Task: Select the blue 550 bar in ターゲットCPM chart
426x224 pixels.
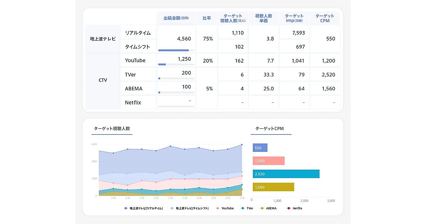Action: point(260,148)
